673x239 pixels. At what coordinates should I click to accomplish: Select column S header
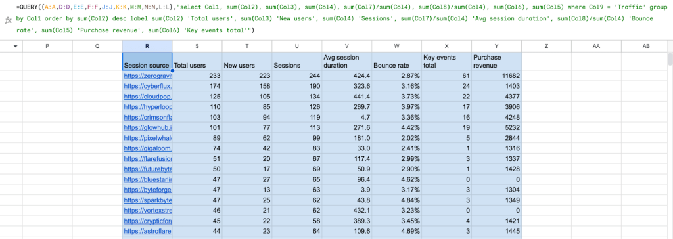pyautogui.click(x=197, y=47)
